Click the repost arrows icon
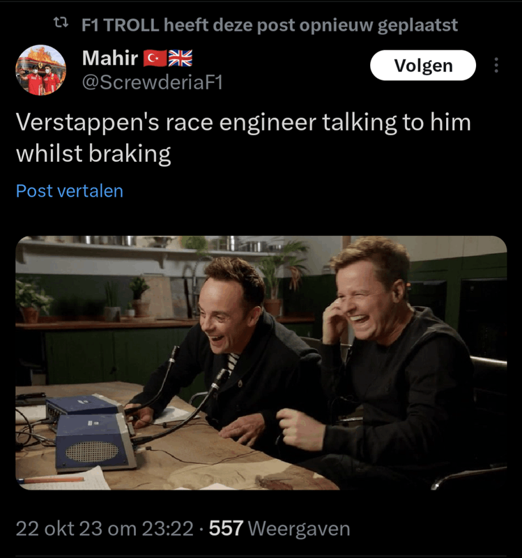Viewport: 522px width, 558px height. tap(61, 24)
